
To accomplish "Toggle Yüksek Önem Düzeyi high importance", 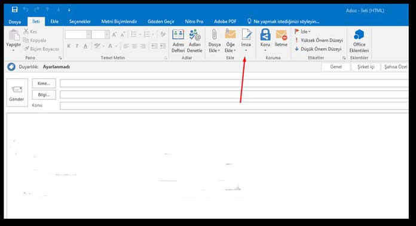I will point(319,40).
